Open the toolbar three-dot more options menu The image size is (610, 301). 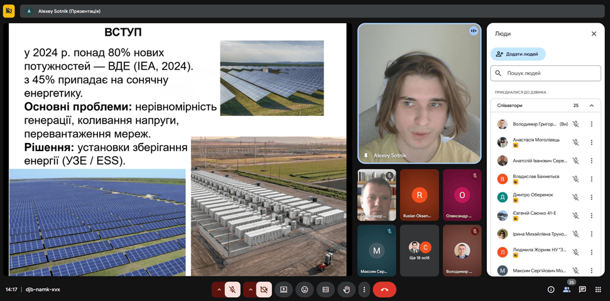pyautogui.click(x=364, y=289)
